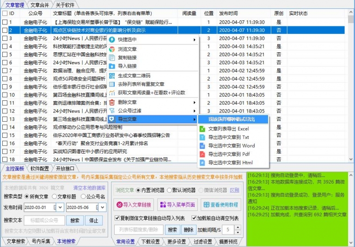Check the checkbox for article row 15
This screenshot has height=247, width=355.
pos(5,135)
